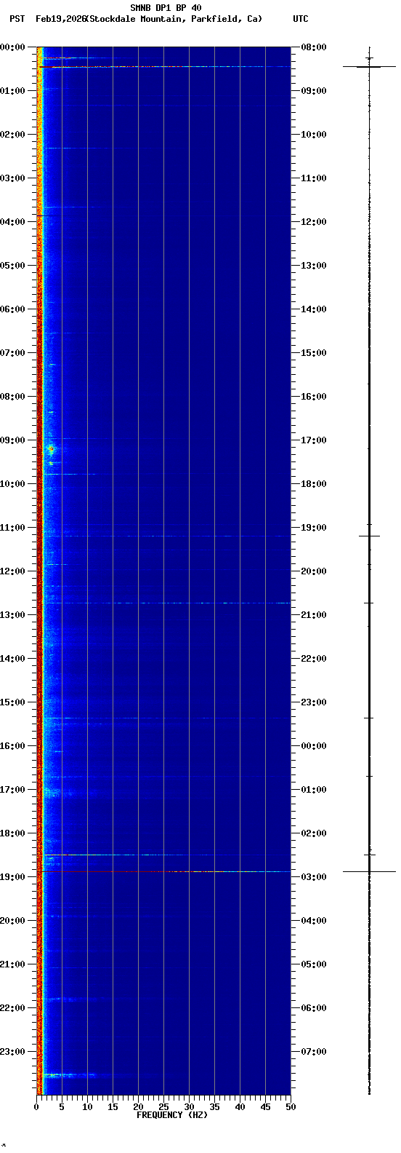The height and width of the screenshot is (1153, 401).
Task: Click the 02:00 label on the UTC axis
Action: pyautogui.click(x=314, y=833)
